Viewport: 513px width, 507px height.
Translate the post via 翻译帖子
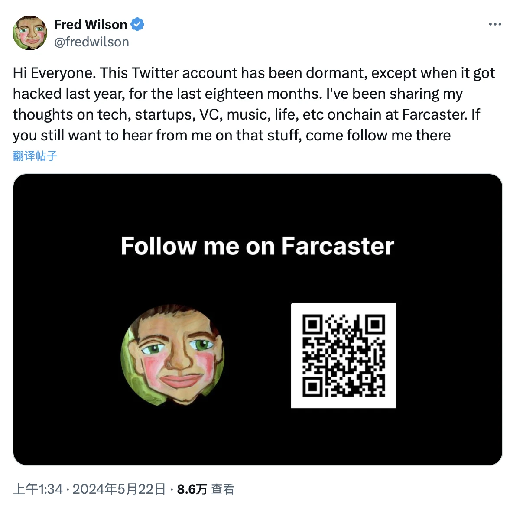pos(35,156)
